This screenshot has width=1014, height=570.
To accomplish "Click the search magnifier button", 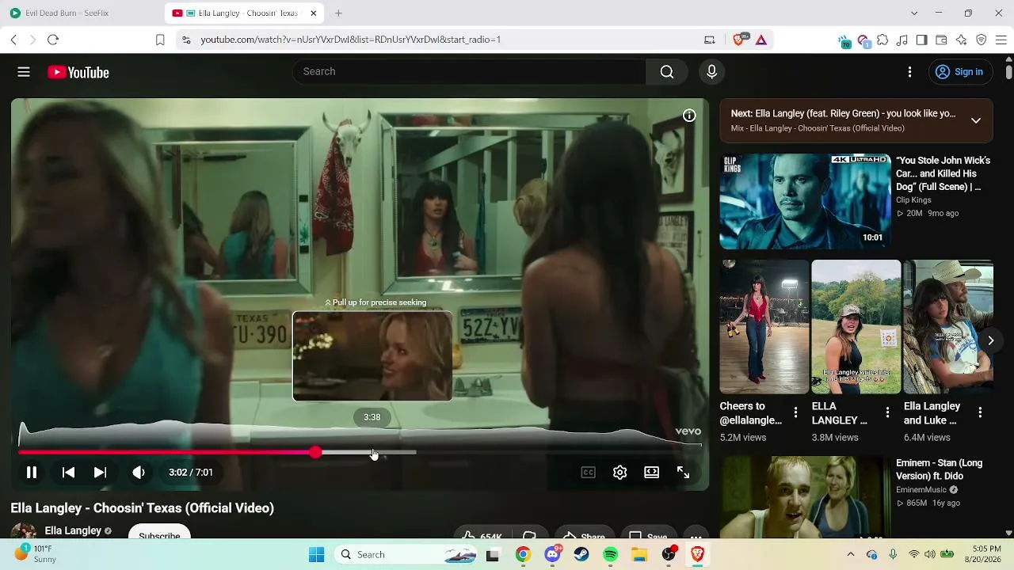I will tap(667, 71).
